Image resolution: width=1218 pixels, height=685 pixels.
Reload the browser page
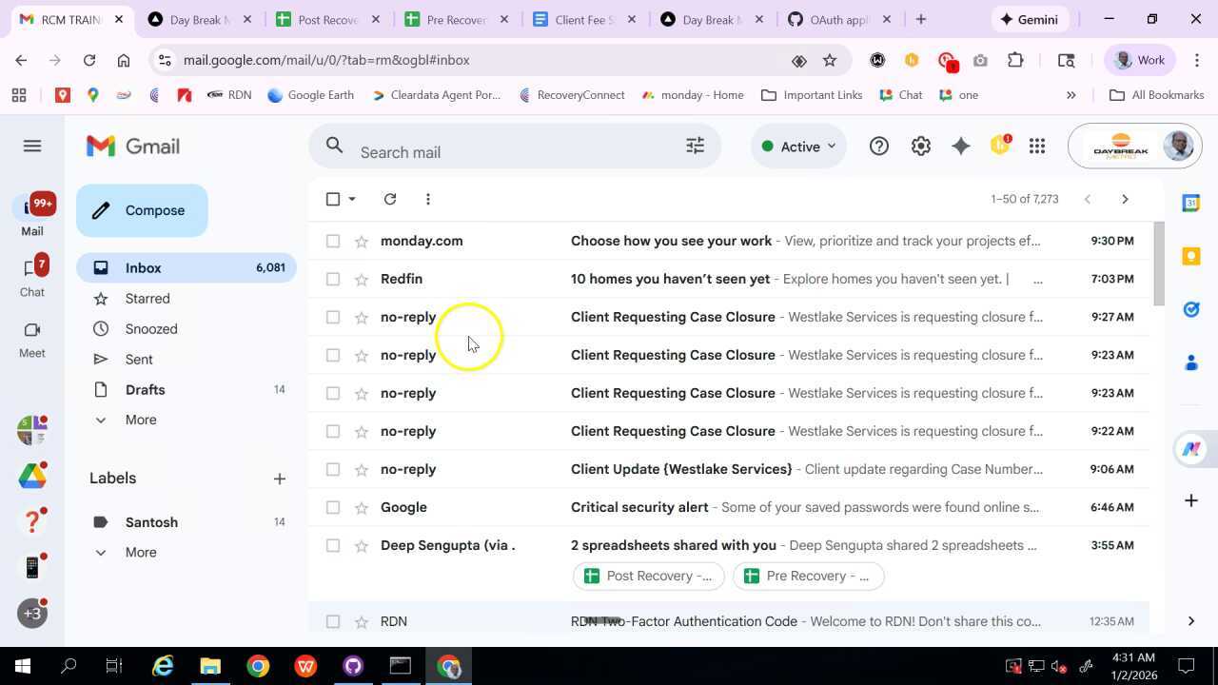(x=89, y=60)
